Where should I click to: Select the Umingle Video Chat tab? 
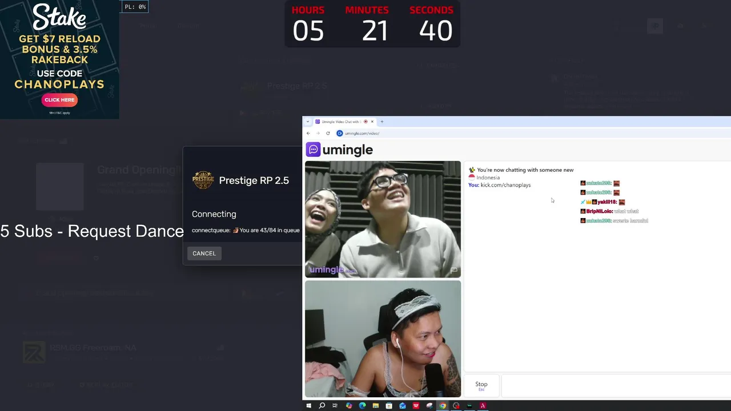coord(344,121)
